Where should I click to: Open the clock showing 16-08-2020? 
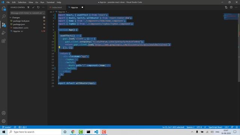[x=226, y=132]
